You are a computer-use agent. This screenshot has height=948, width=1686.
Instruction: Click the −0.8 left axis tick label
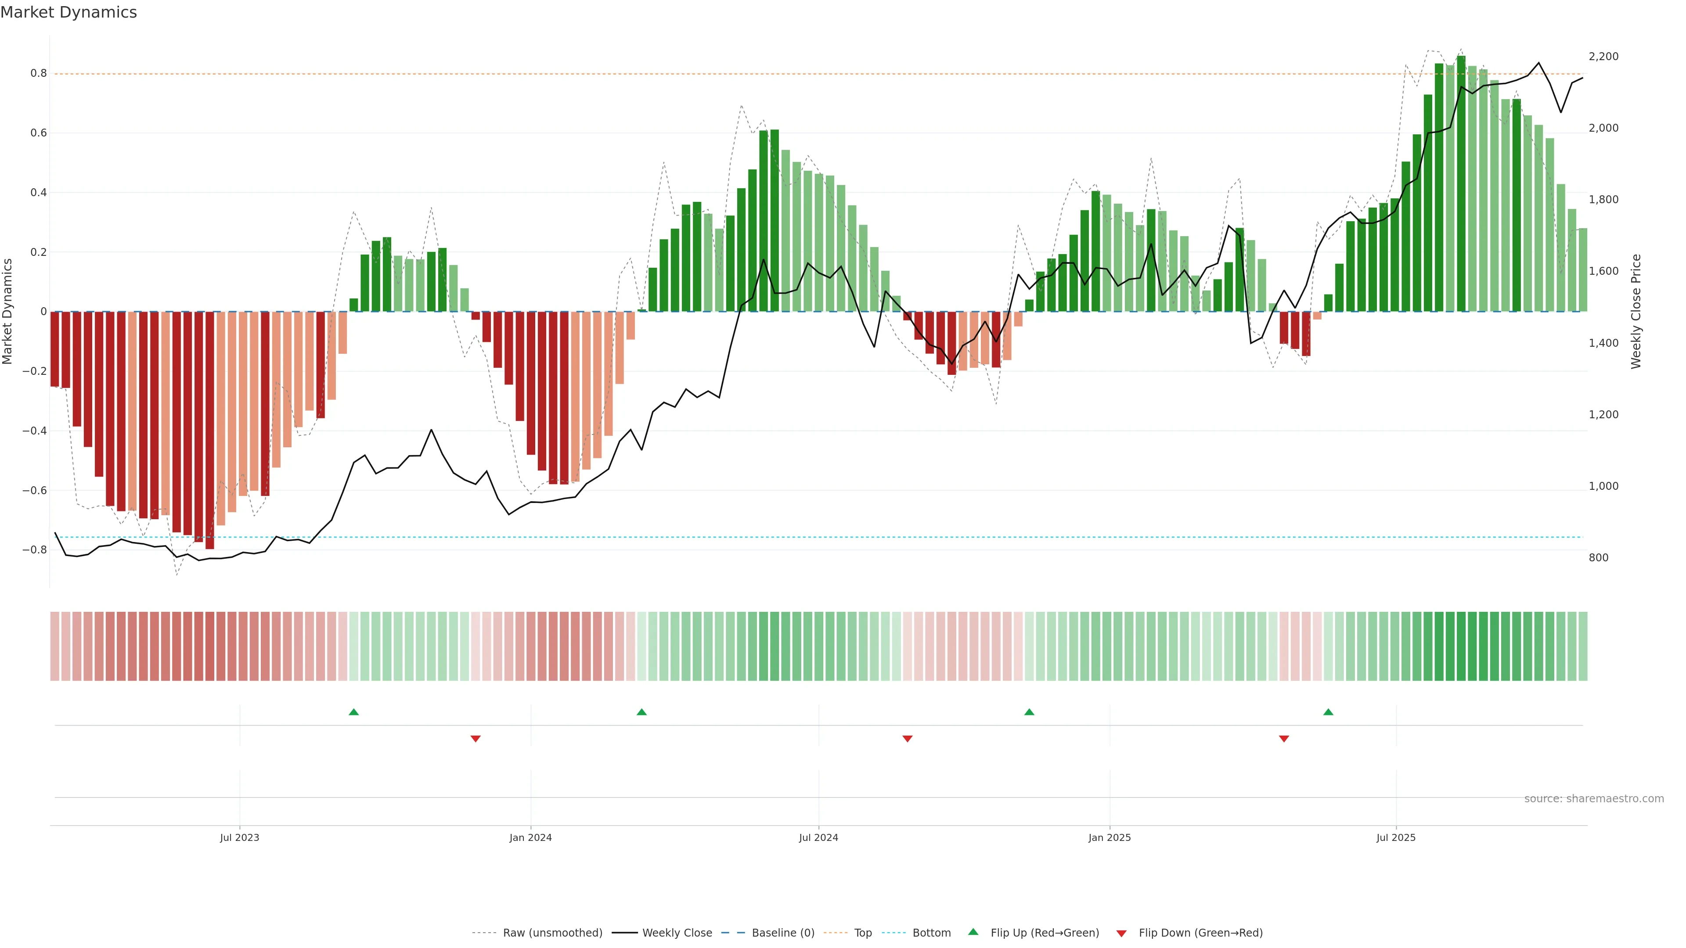point(34,549)
